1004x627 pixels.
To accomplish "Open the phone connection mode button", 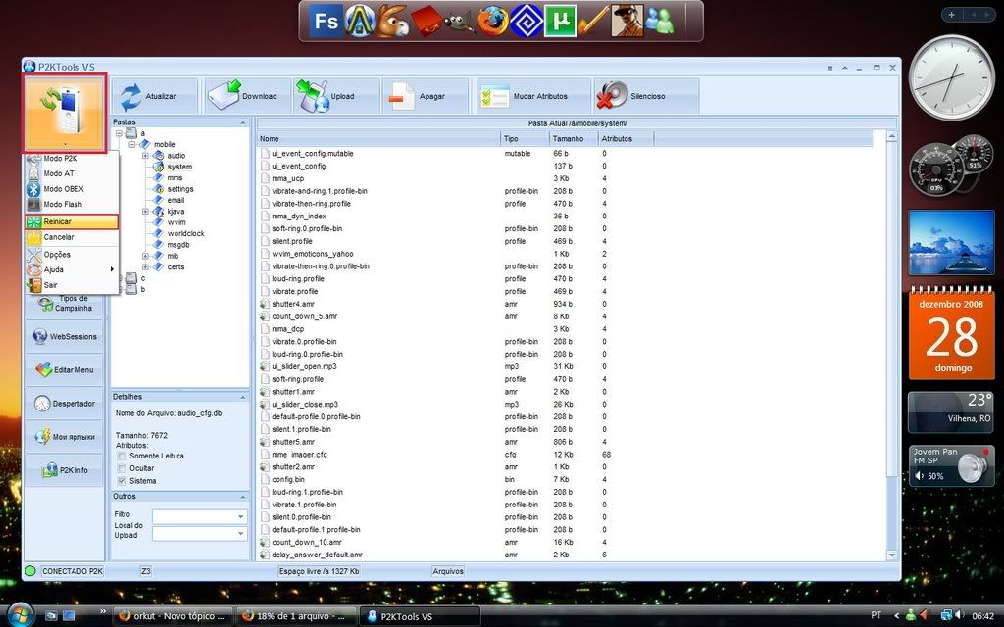I will click(x=64, y=114).
